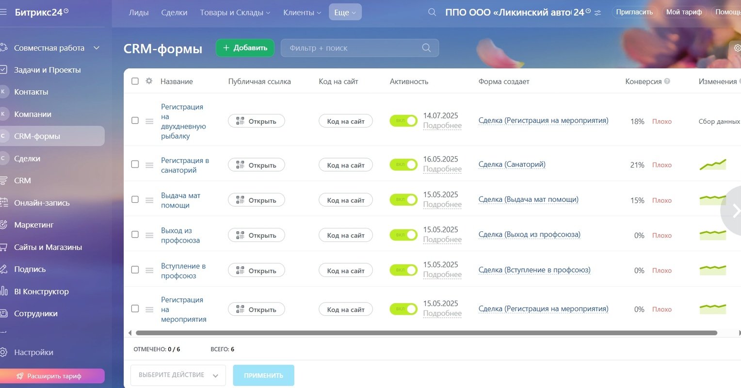Disable the activity toggle for Выдача мат помощи
741x388 pixels.
(403, 200)
